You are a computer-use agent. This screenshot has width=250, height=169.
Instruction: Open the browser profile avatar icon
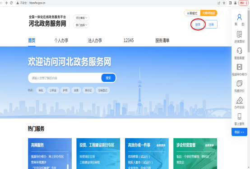coord(235,3)
